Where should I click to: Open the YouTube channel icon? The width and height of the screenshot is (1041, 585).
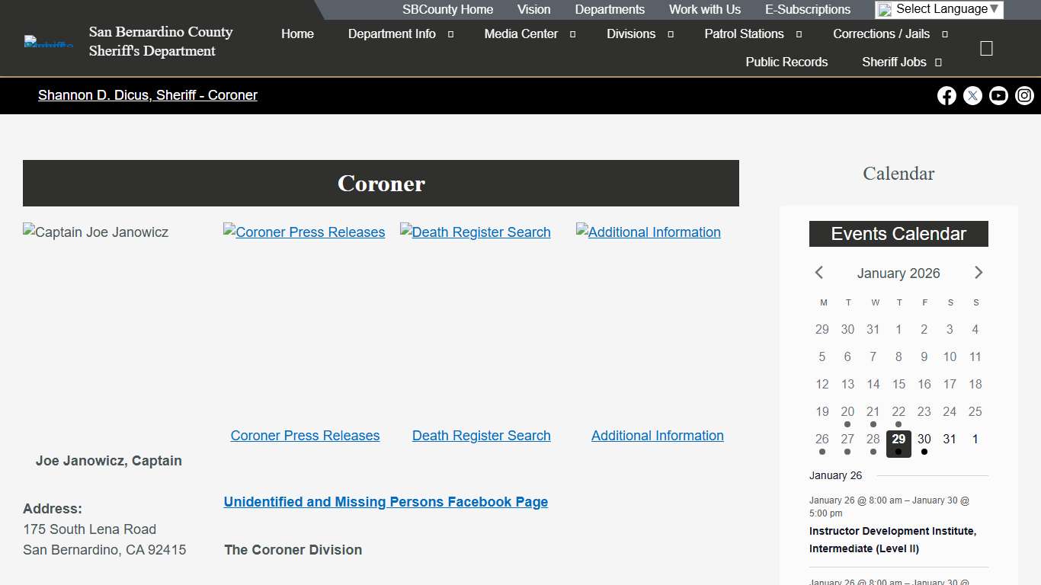(x=998, y=95)
